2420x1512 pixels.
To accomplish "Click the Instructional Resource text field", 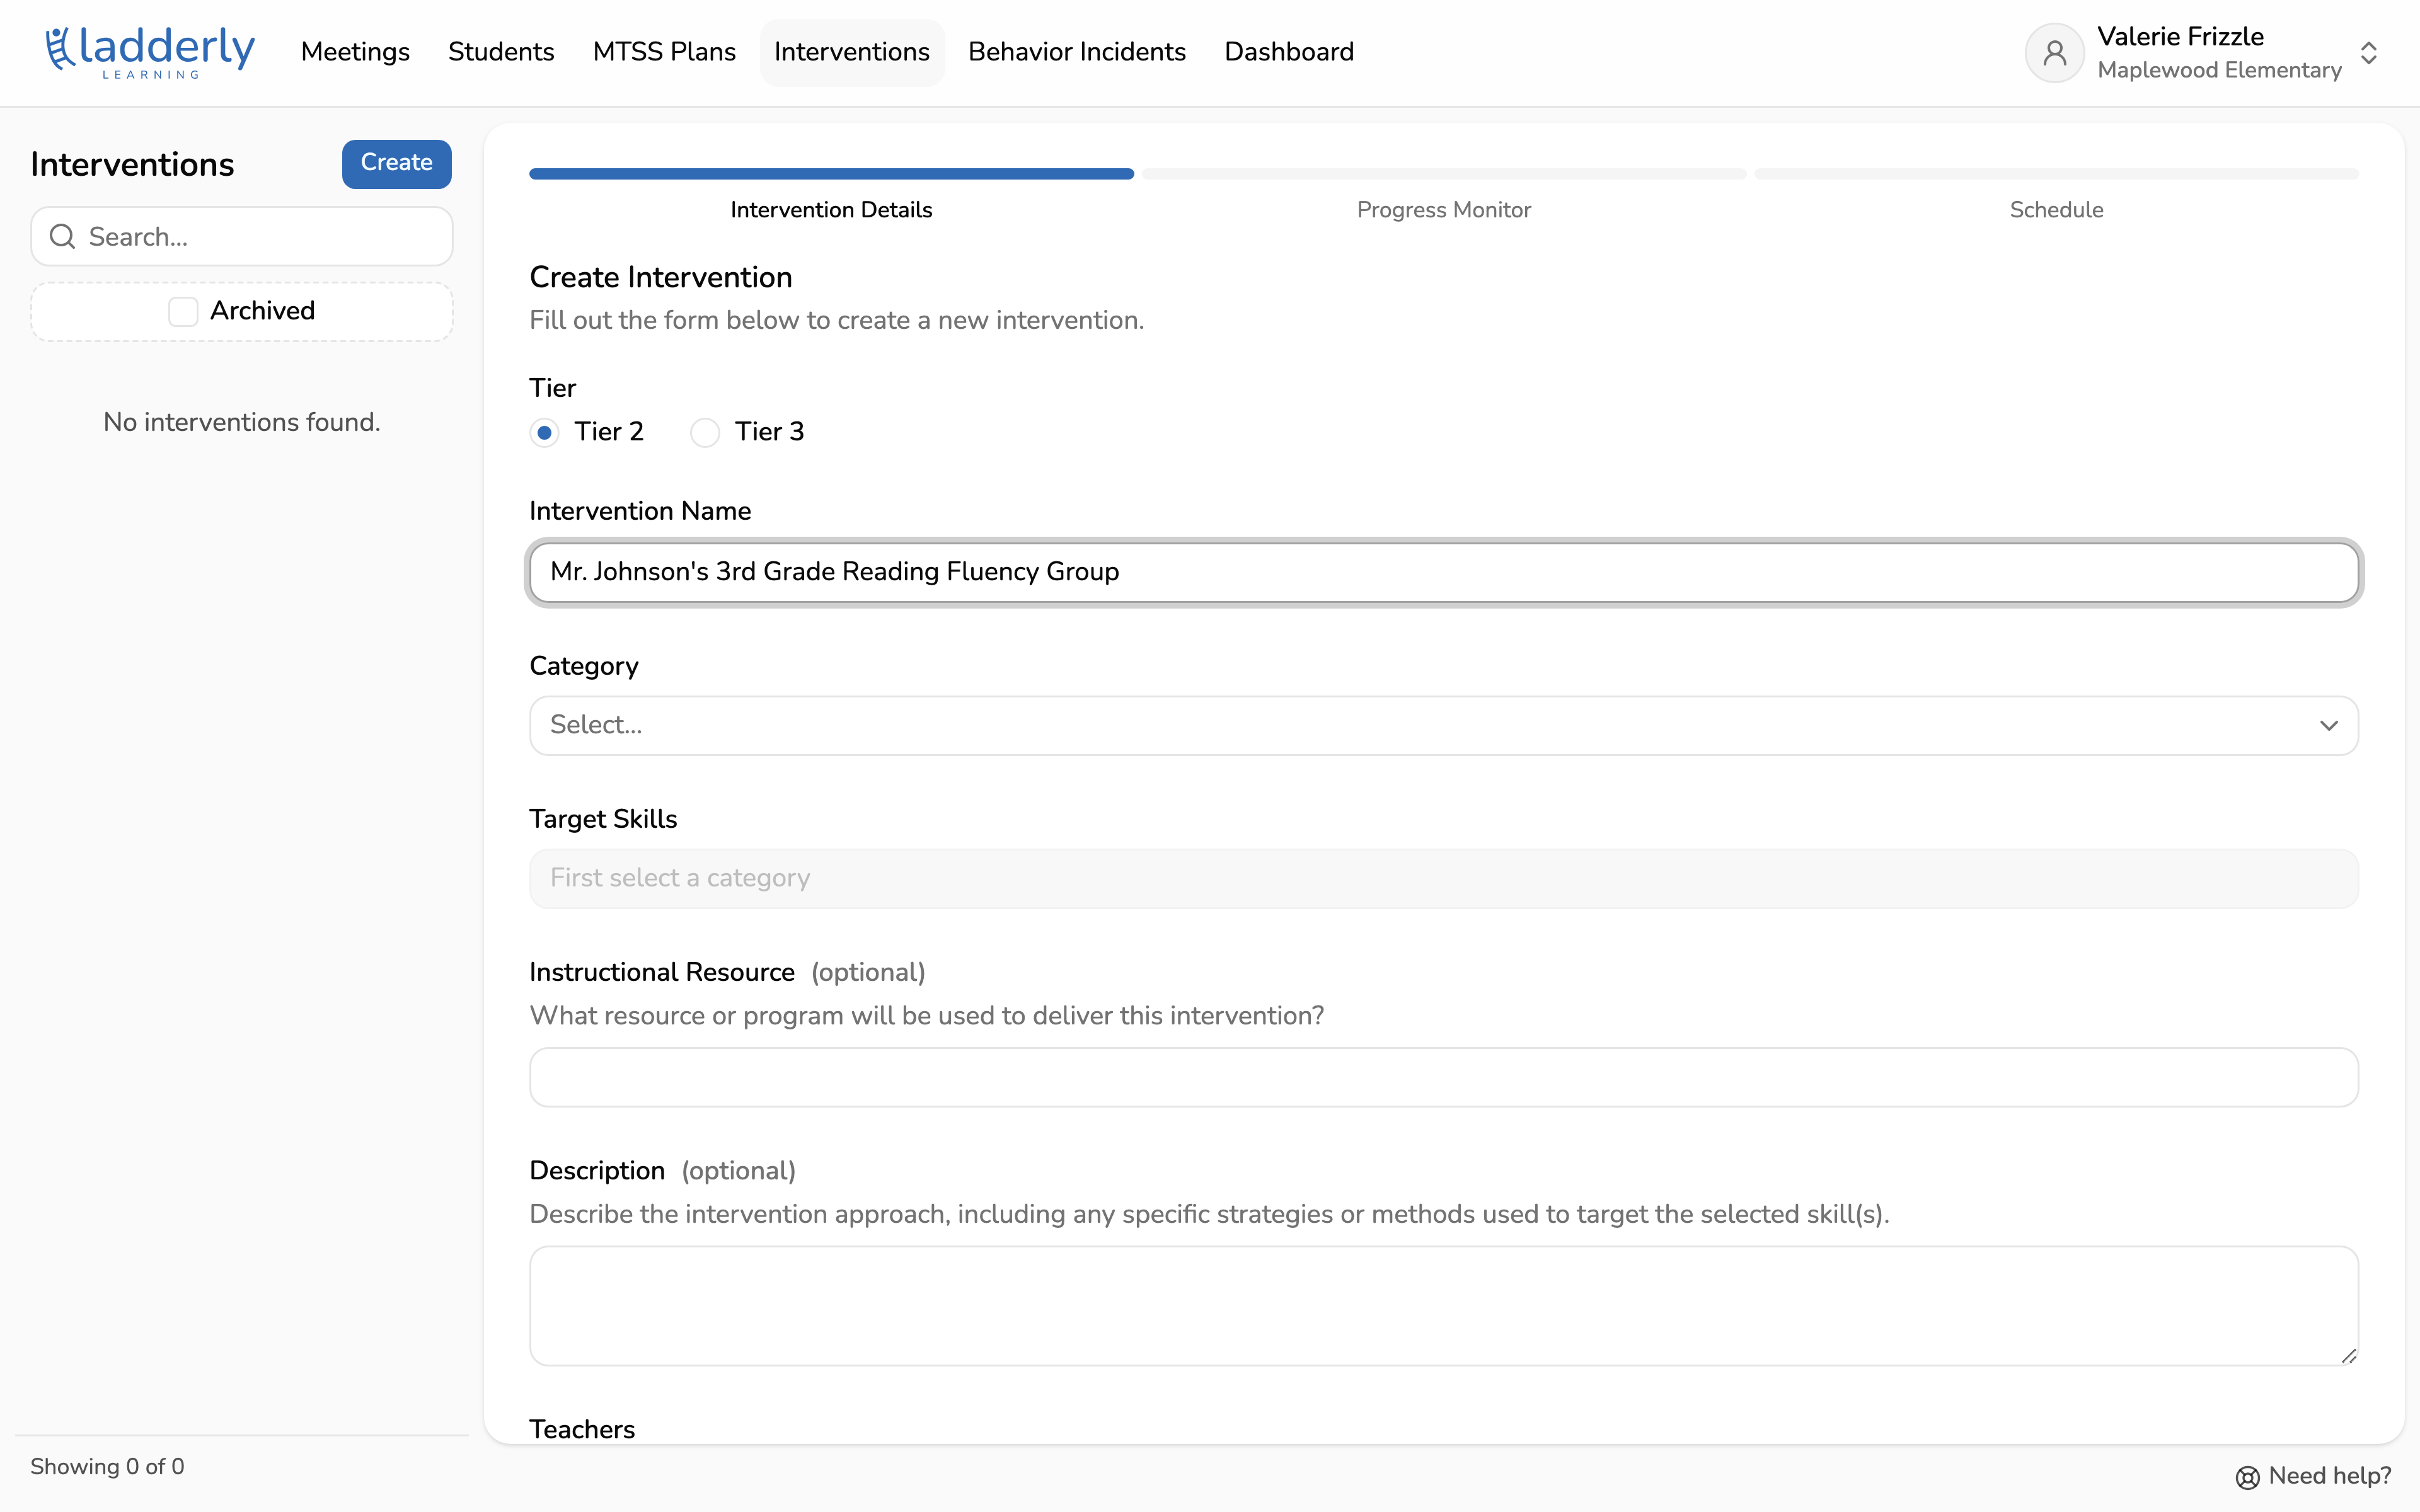I will [x=1443, y=1077].
